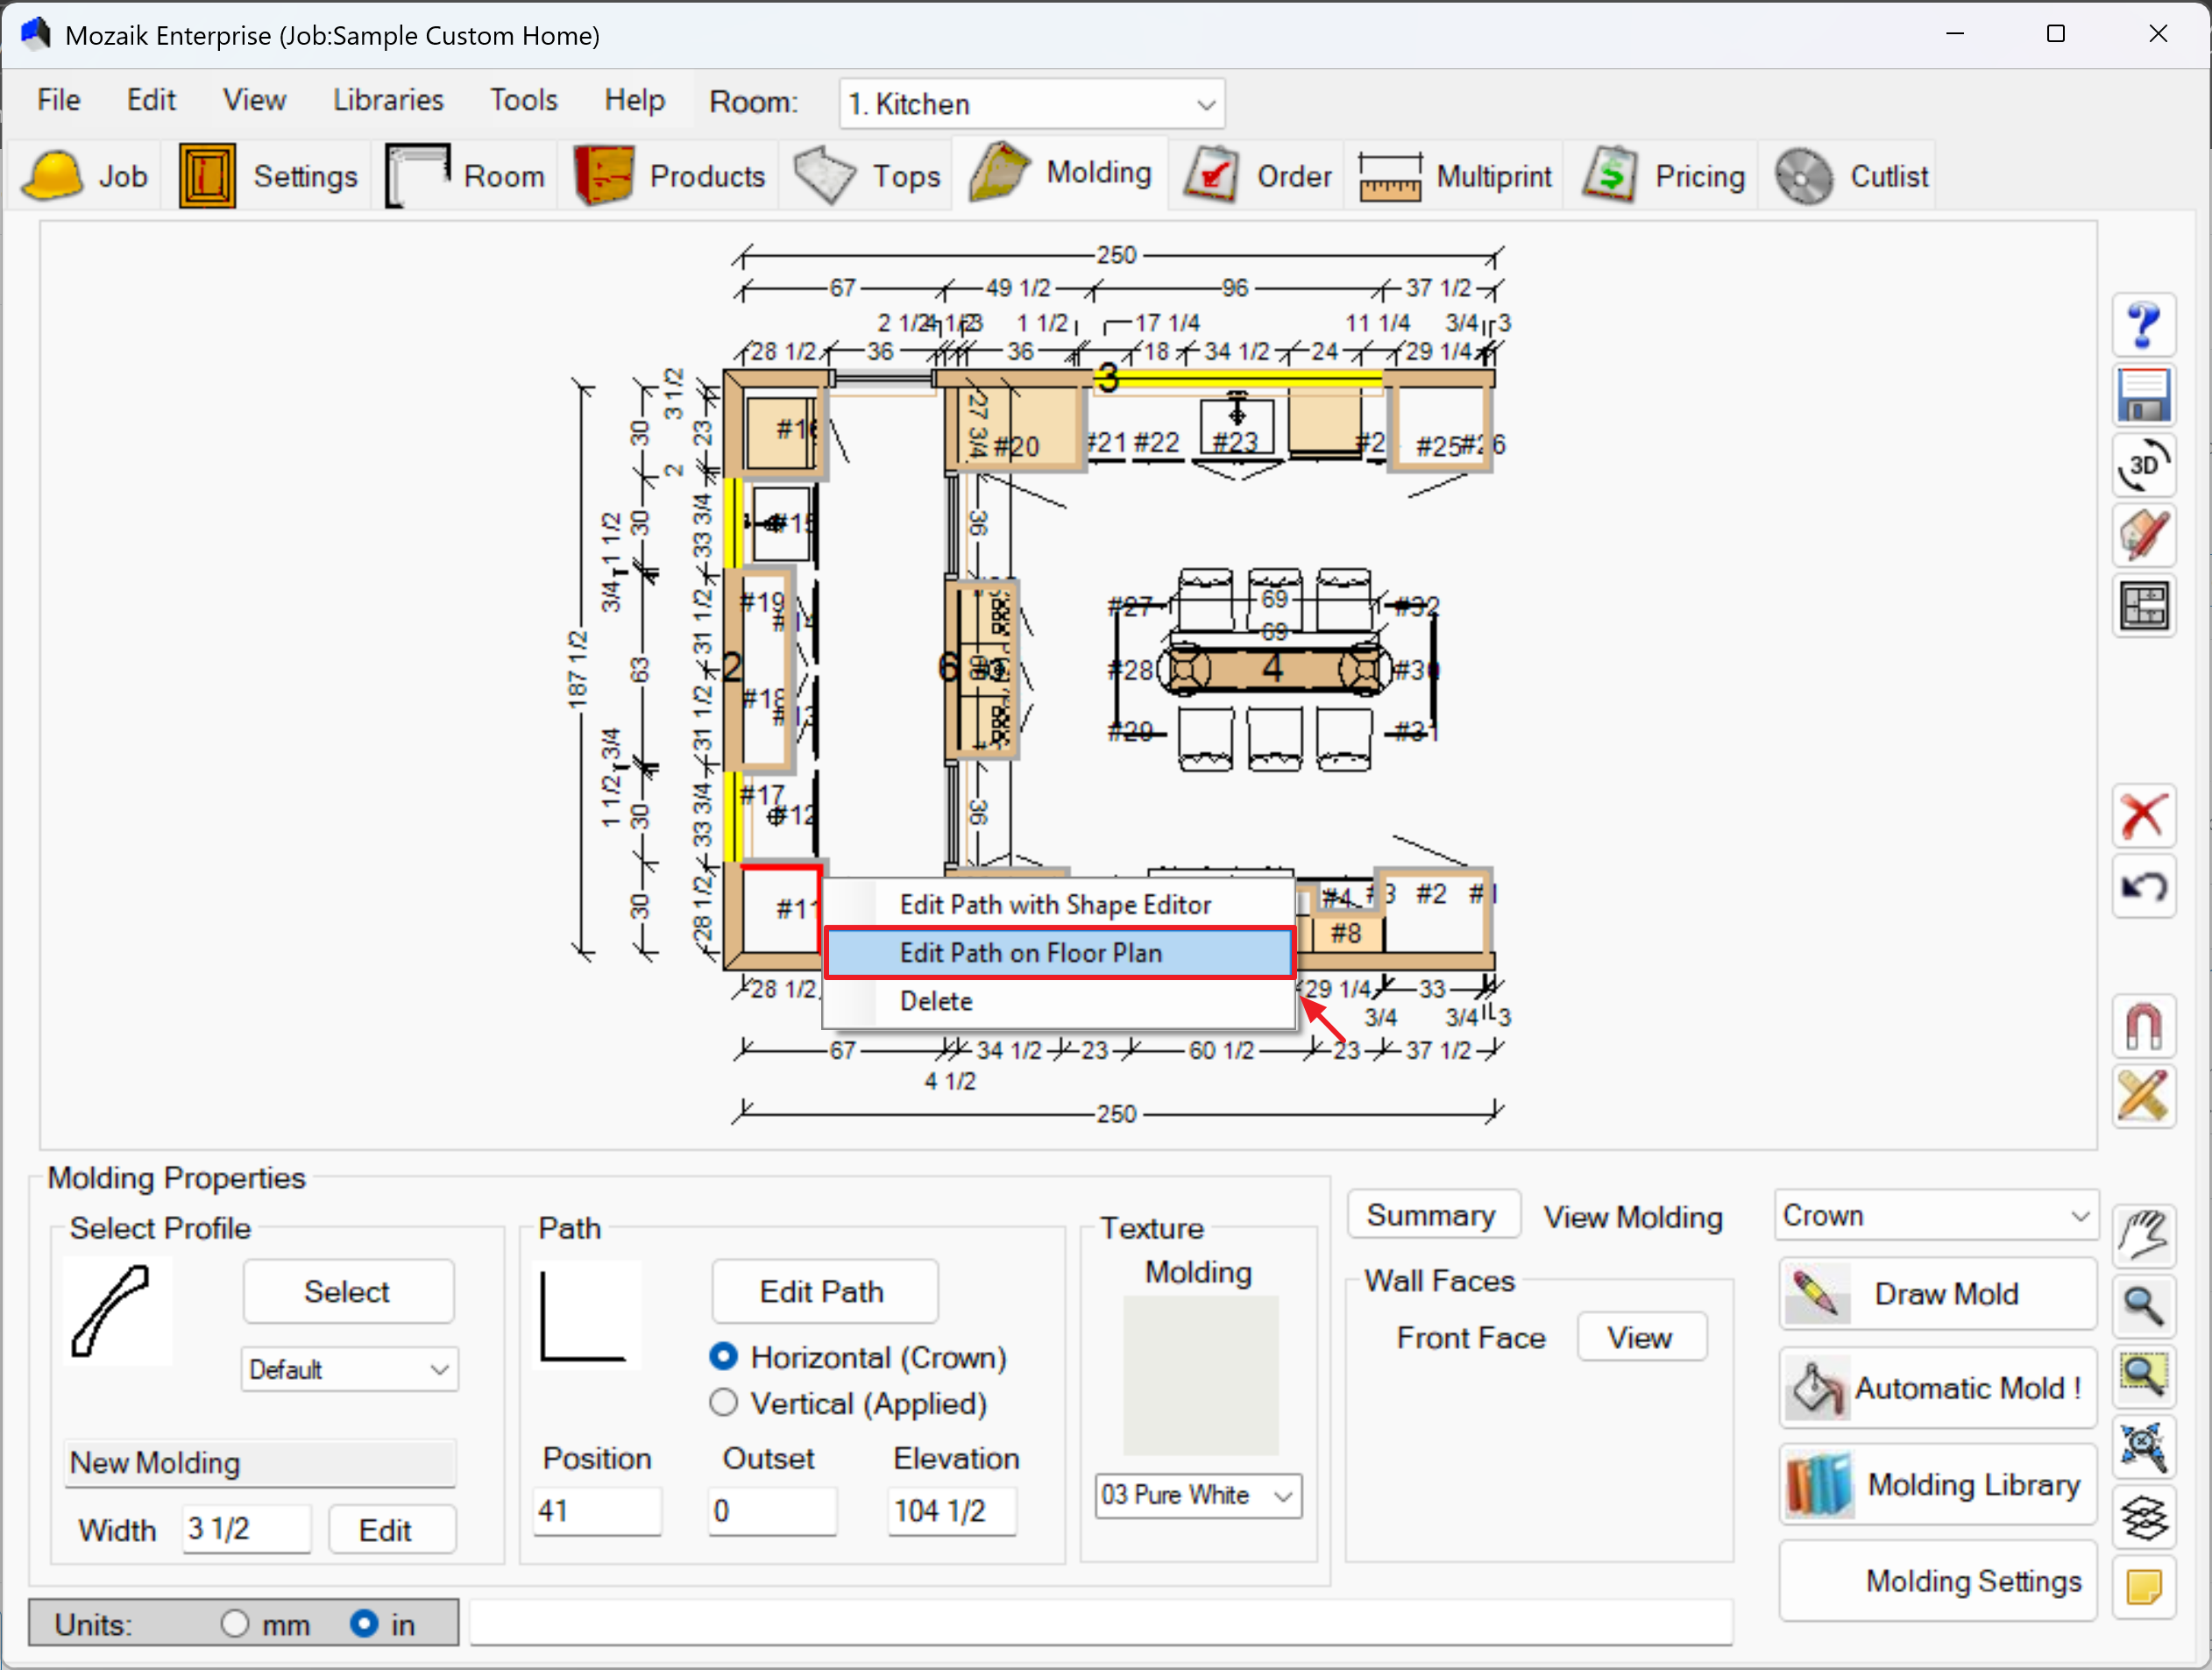The width and height of the screenshot is (2212, 1670).
Task: Select the hand pan tool icon
Action: pyautogui.click(x=2142, y=1236)
